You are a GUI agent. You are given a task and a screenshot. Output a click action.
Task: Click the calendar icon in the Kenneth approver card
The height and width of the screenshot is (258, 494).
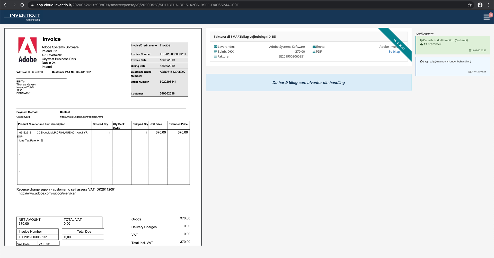pos(470,50)
